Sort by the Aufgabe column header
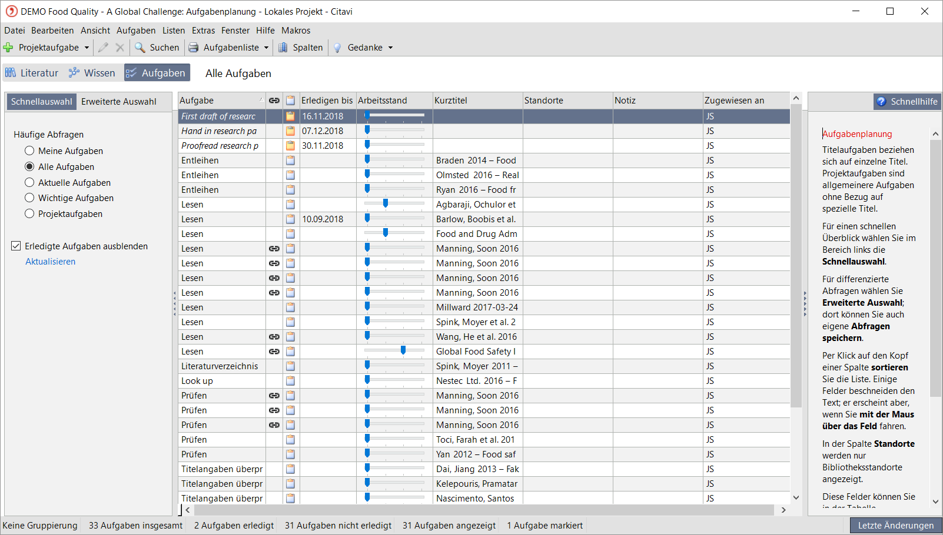Image resolution: width=943 pixels, height=535 pixels. (222, 101)
